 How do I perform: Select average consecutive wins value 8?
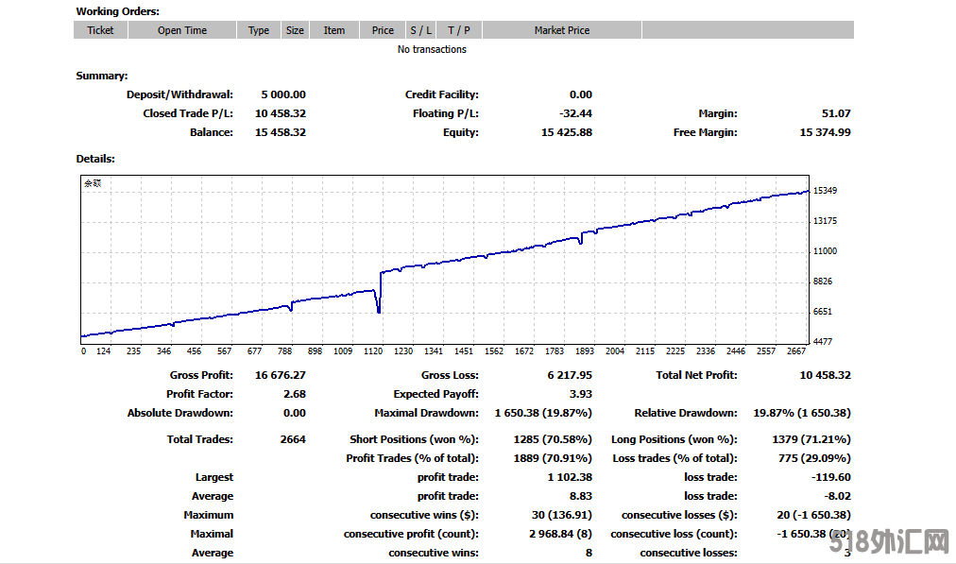point(589,553)
